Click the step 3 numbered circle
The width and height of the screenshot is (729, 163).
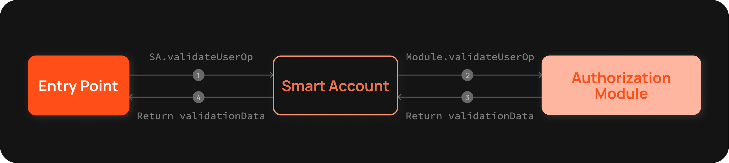(467, 97)
